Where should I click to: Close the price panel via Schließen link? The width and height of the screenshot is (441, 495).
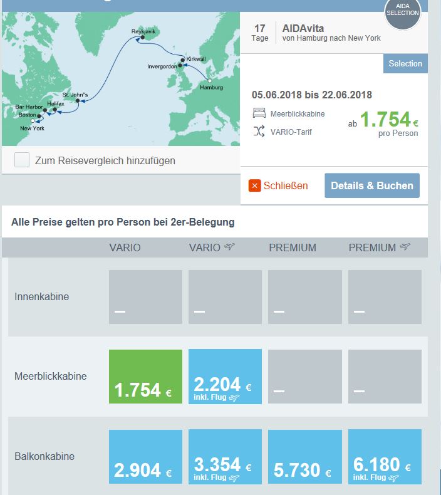coord(286,185)
